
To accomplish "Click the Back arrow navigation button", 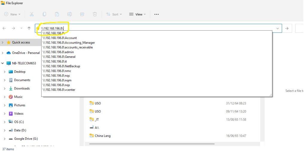I will click(x=4, y=28).
